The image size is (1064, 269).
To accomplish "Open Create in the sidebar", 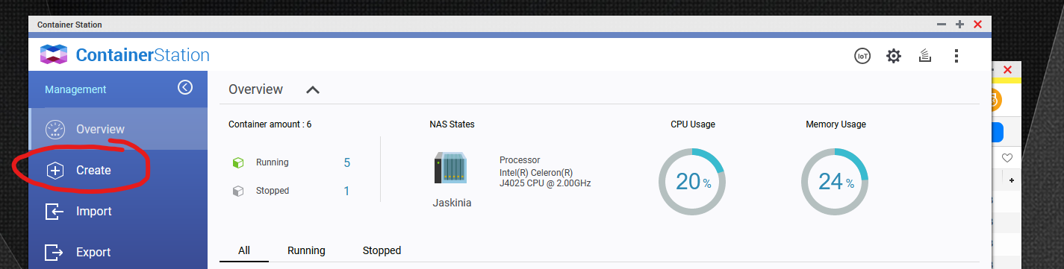I will click(x=118, y=170).
